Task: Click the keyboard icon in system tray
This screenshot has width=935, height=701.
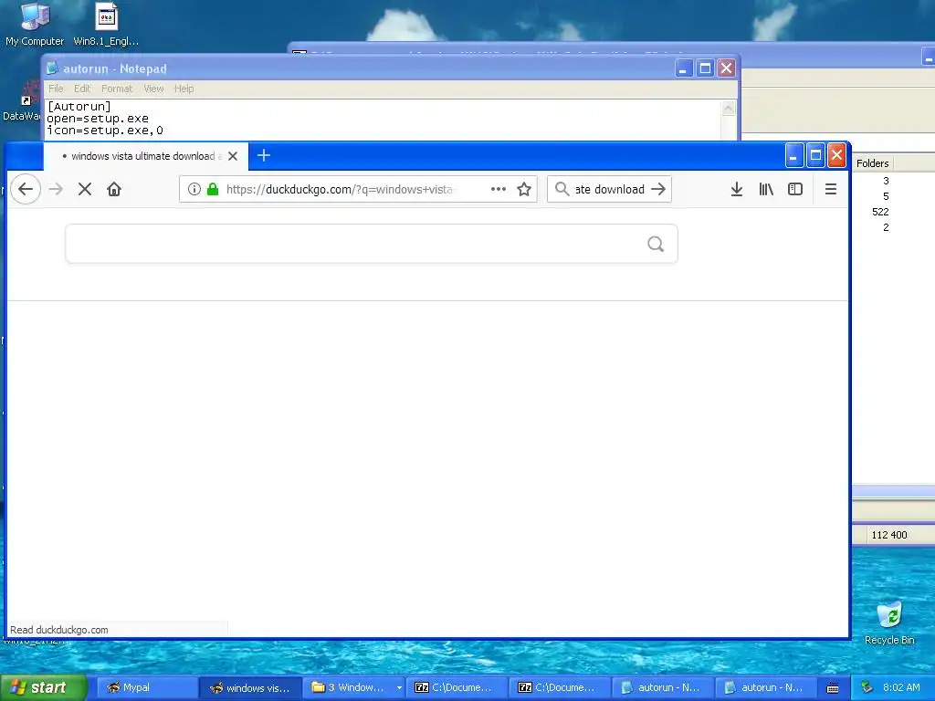Action: [833, 688]
